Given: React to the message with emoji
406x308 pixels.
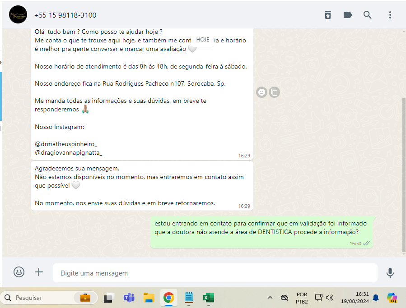Looking at the screenshot, I should (261, 92).
